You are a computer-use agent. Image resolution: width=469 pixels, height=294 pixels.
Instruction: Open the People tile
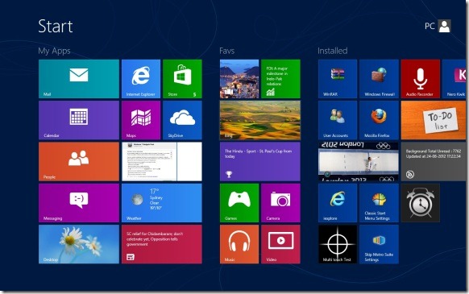pos(79,162)
